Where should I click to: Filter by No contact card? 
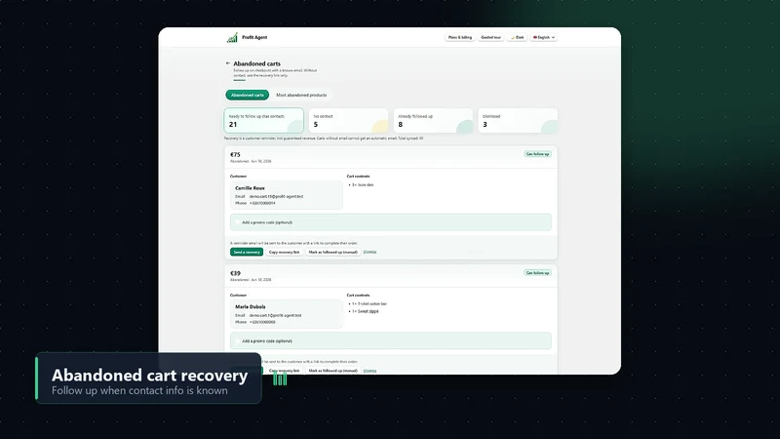(348, 120)
